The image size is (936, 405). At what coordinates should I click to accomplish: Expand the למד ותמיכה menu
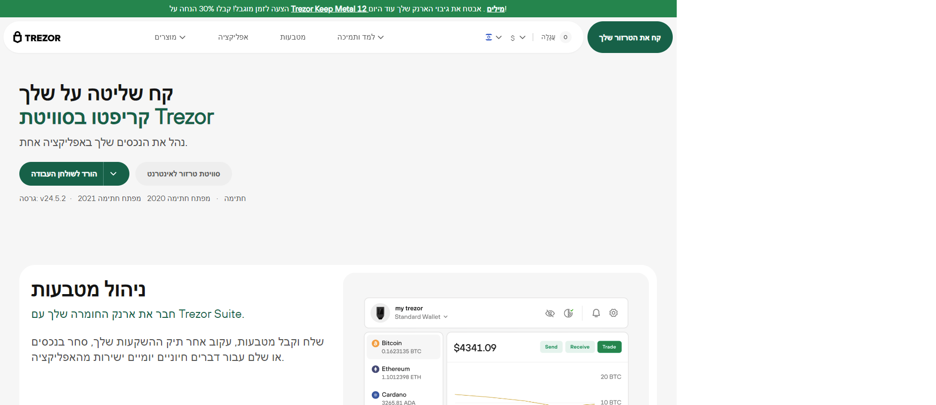pos(360,37)
